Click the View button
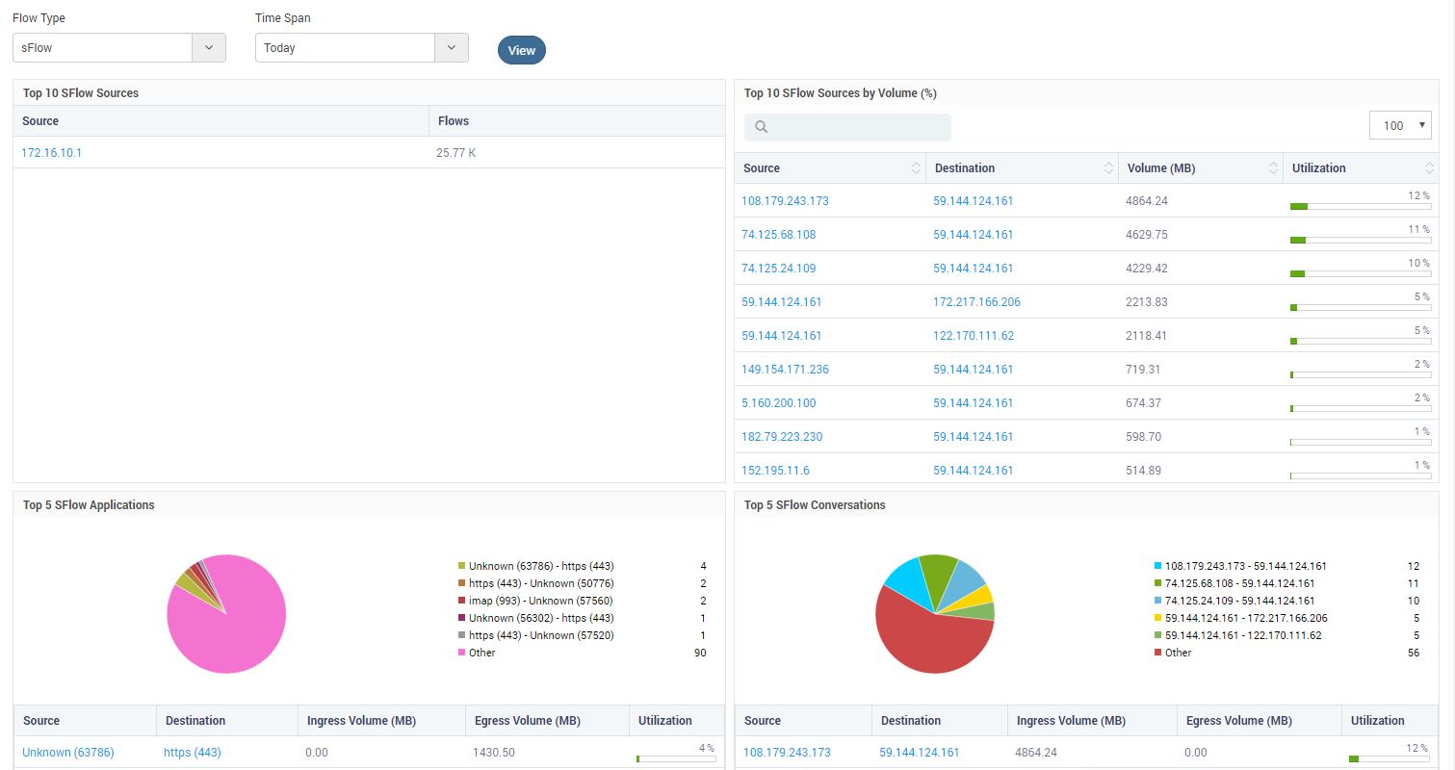 coord(522,50)
